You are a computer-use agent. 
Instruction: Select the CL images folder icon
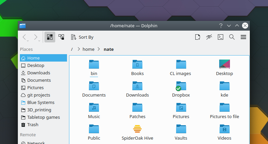(x=181, y=64)
